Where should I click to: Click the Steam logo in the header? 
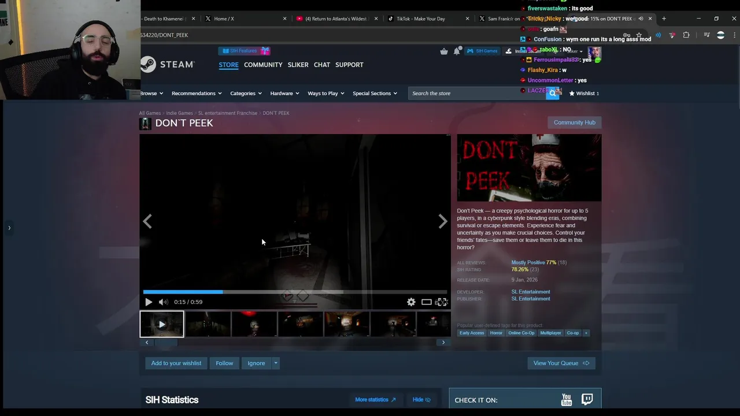tap(168, 64)
